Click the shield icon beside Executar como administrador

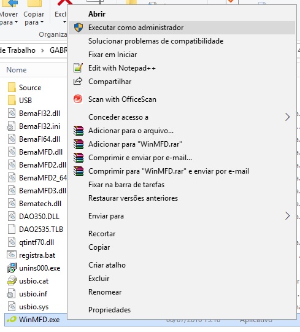(79, 28)
